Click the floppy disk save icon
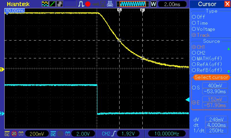The width and height of the screenshot is (231, 138). (x=103, y=4)
